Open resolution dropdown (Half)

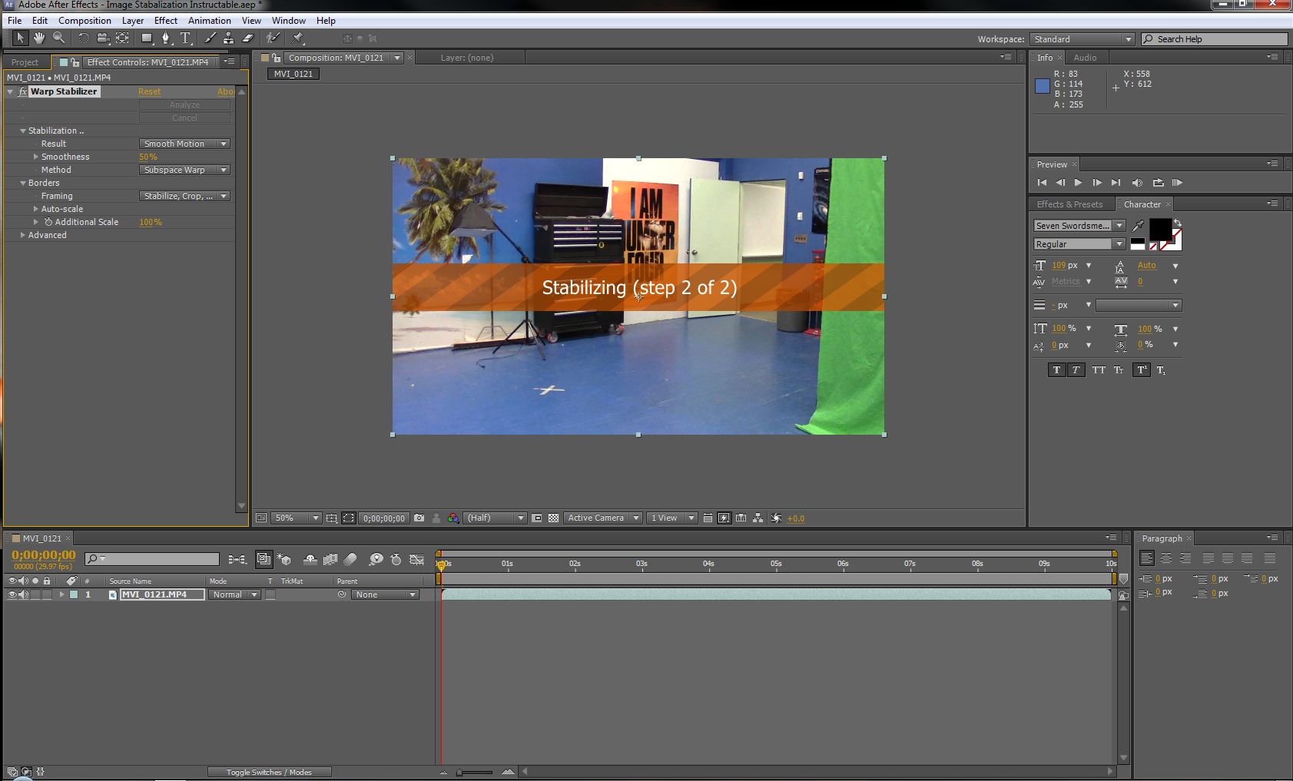495,518
